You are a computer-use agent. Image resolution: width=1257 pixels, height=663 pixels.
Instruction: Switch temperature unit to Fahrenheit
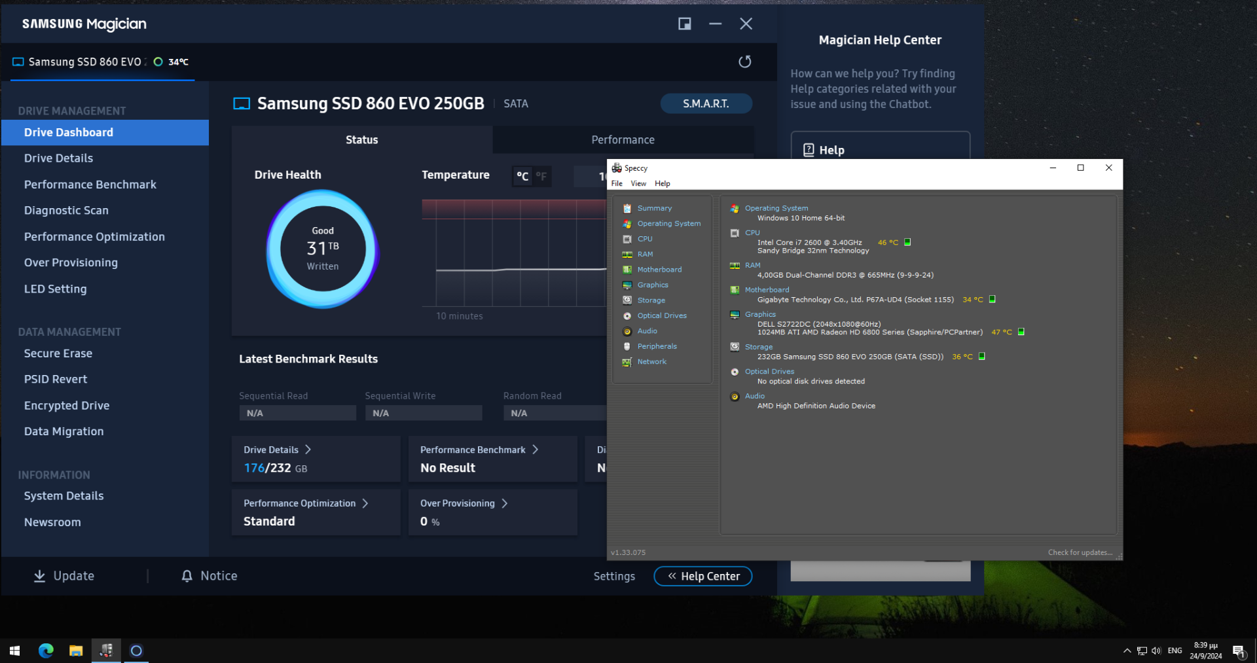541,176
